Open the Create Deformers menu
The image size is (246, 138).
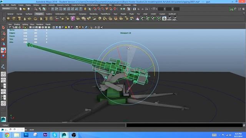coord(78,5)
